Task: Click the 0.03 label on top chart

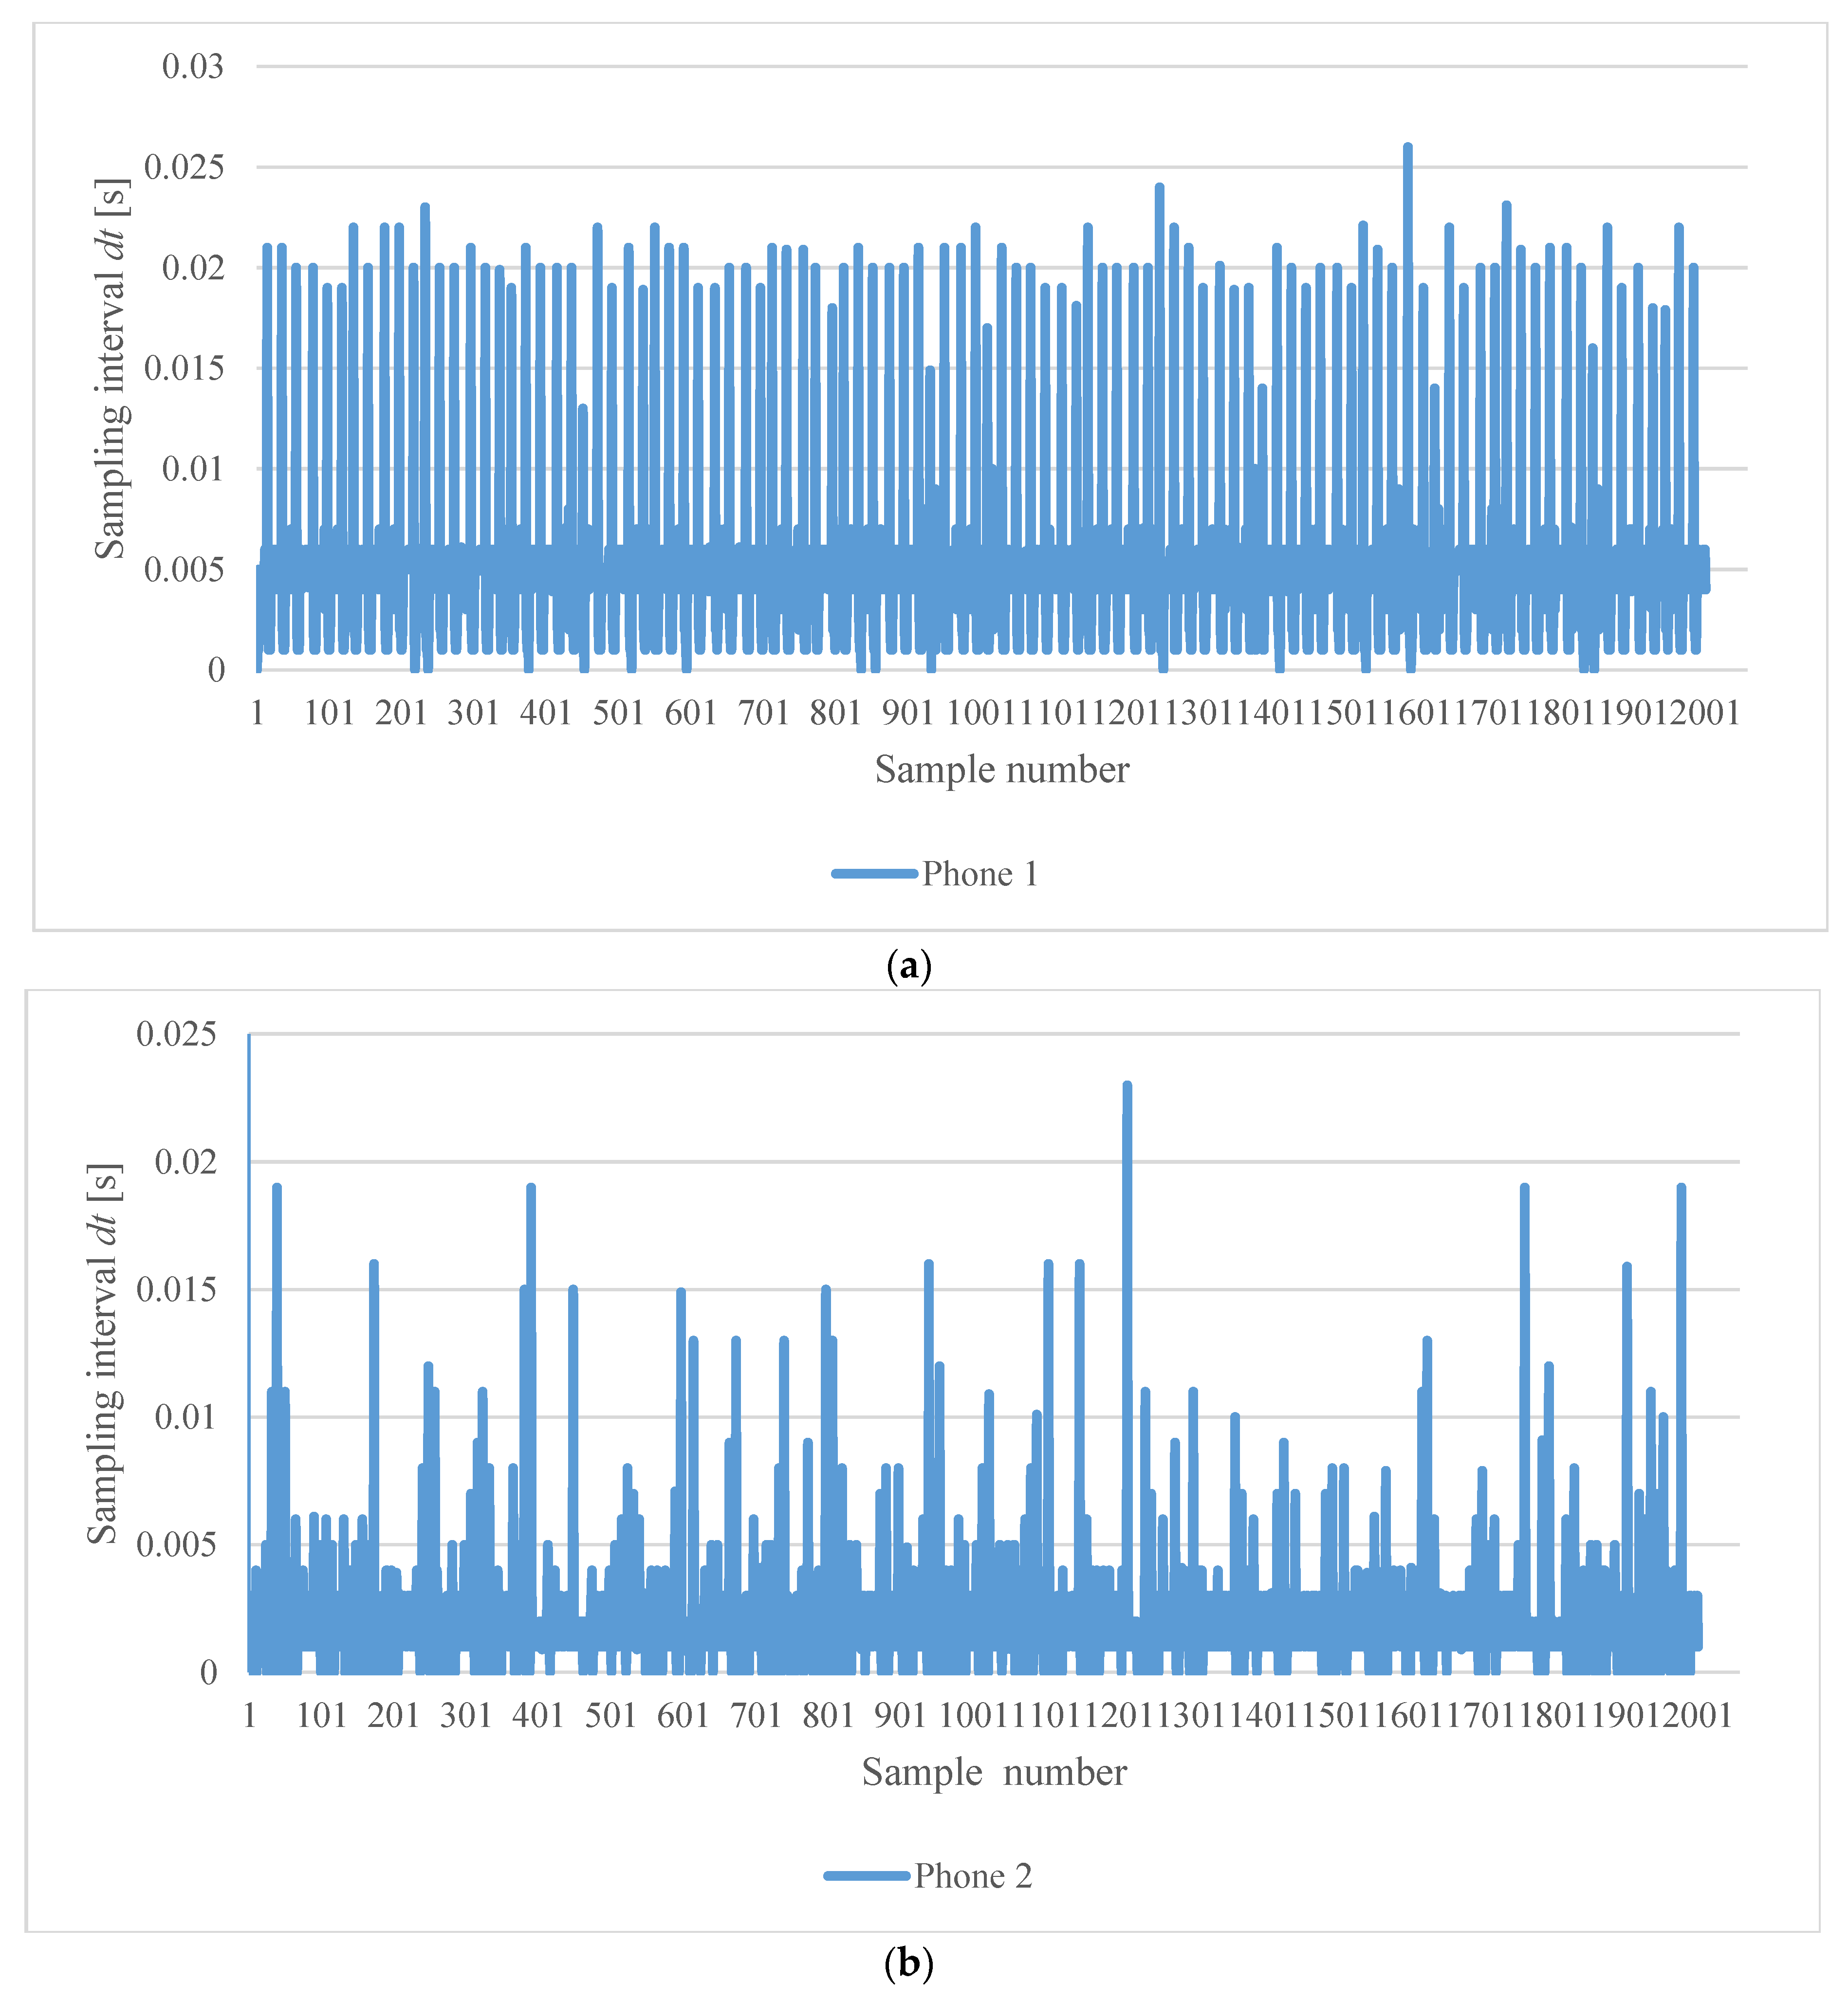Action: (193, 67)
